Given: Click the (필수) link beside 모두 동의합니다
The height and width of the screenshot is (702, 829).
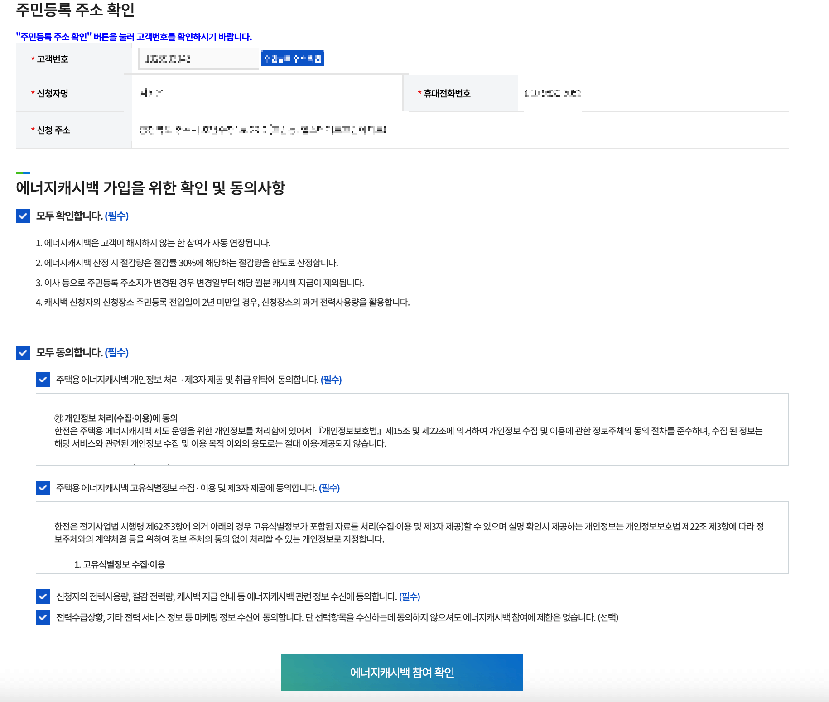Looking at the screenshot, I should (116, 353).
